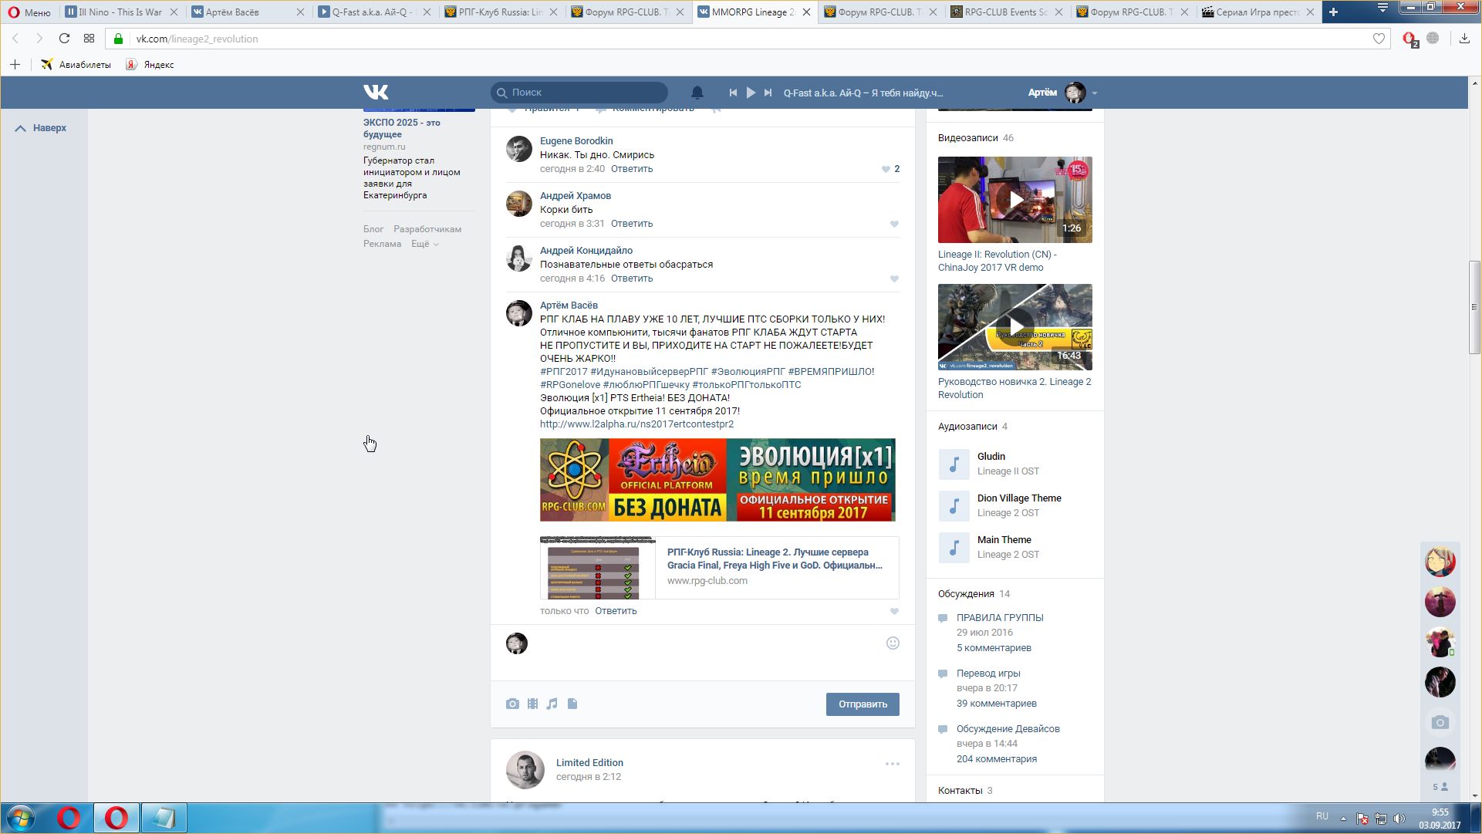Open the Speed Dial grid
The height and width of the screenshot is (834, 1482).
coord(89,39)
